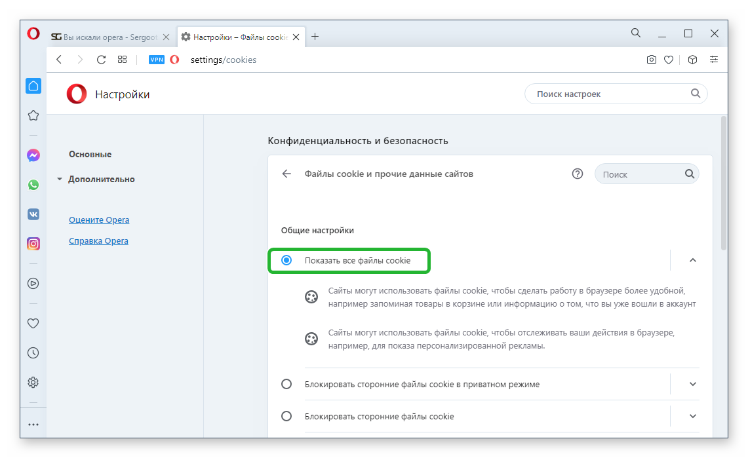Image resolution: width=748 pixels, height=458 pixels.
Task: Open the "Оцените Opera" link
Action: pos(99,219)
